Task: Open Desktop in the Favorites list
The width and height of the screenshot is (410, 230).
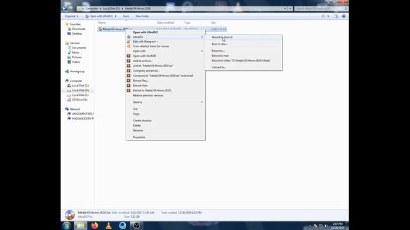Action: point(77,34)
